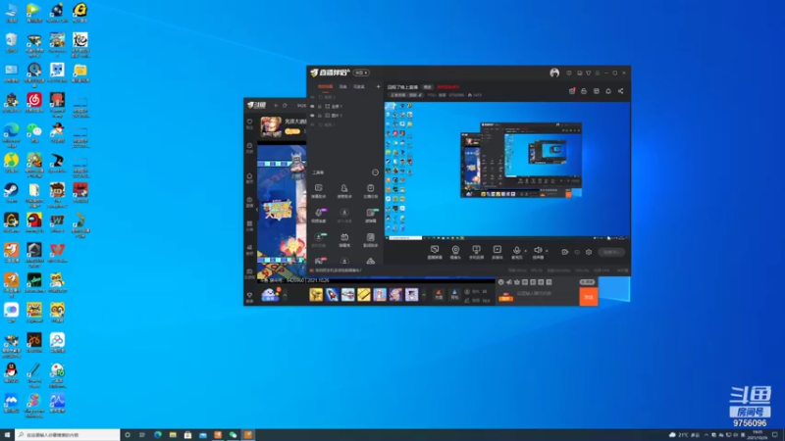This screenshot has width=785, height=441.
Task: Add a new scene with the plus button
Action: tap(378, 86)
